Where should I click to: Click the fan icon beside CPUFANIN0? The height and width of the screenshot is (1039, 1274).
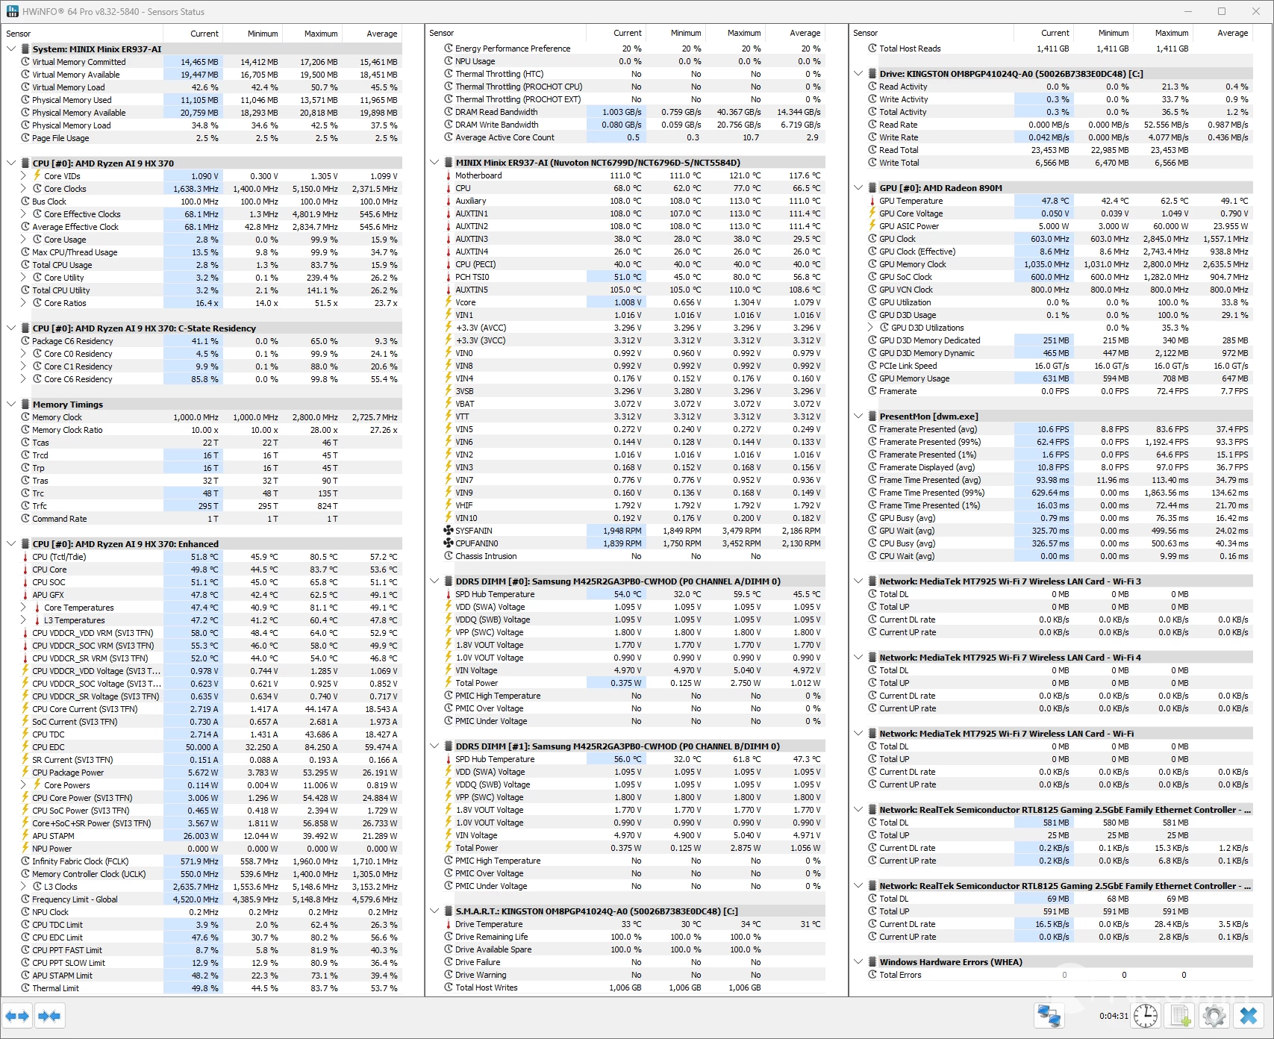[x=449, y=543]
